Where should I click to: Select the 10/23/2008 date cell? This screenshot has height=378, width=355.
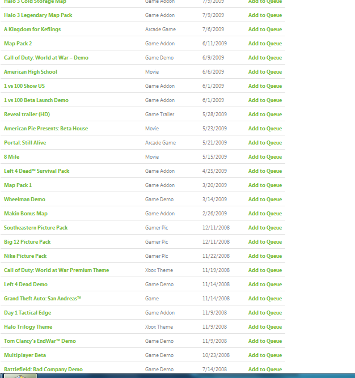[216, 355]
